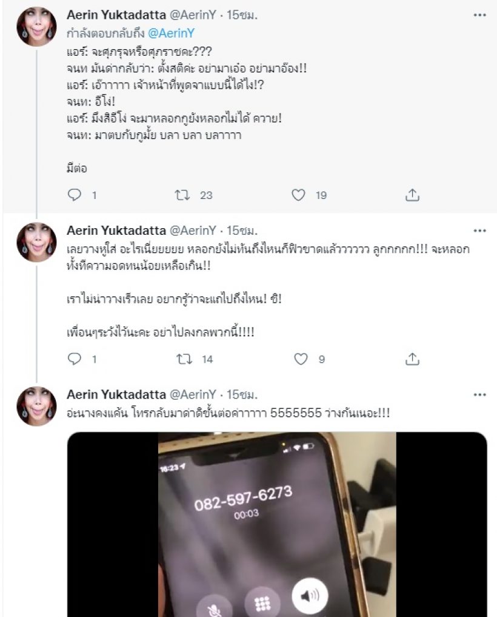The height and width of the screenshot is (617, 497).
Task: Reply to the first tweet
Action: pos(75,195)
